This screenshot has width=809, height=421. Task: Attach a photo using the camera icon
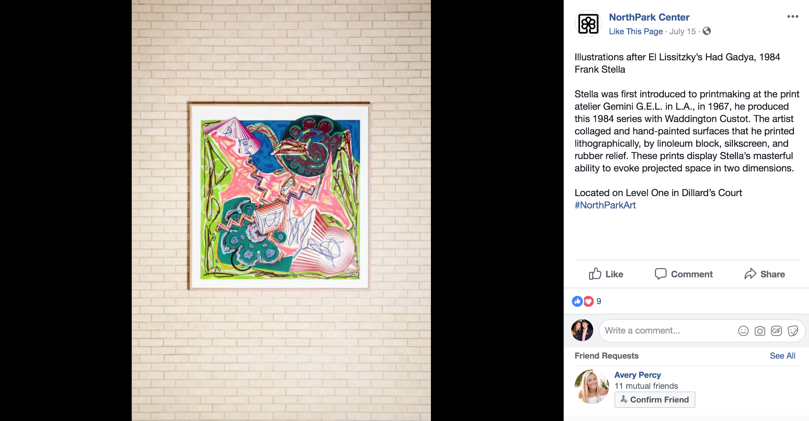760,331
